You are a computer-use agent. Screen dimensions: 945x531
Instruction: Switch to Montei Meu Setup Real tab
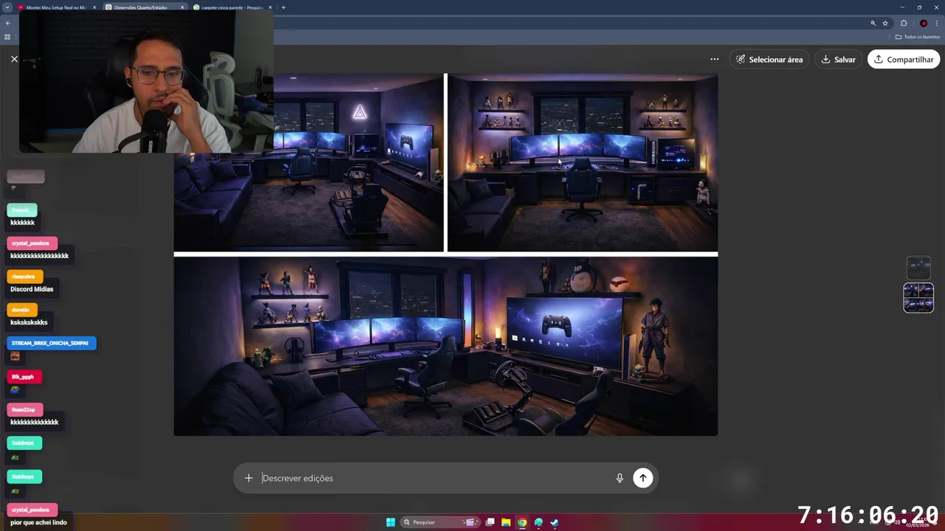(56, 7)
